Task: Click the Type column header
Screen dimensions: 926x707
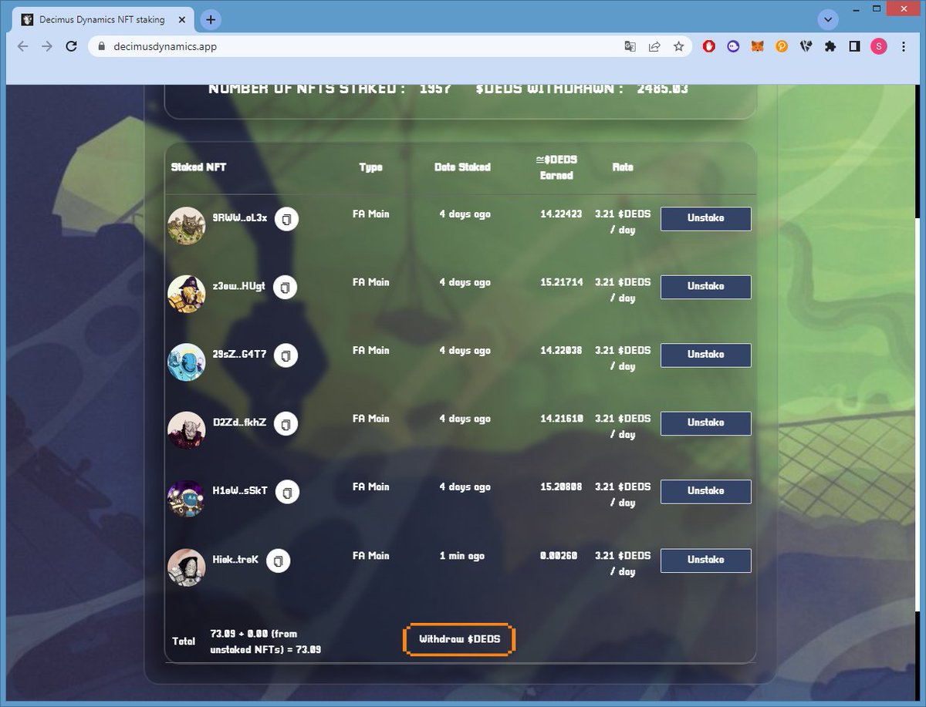Action: coord(370,167)
